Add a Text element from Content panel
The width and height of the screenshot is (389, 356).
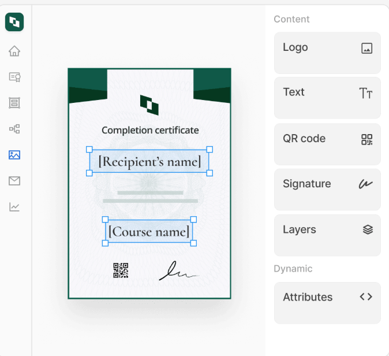click(327, 98)
